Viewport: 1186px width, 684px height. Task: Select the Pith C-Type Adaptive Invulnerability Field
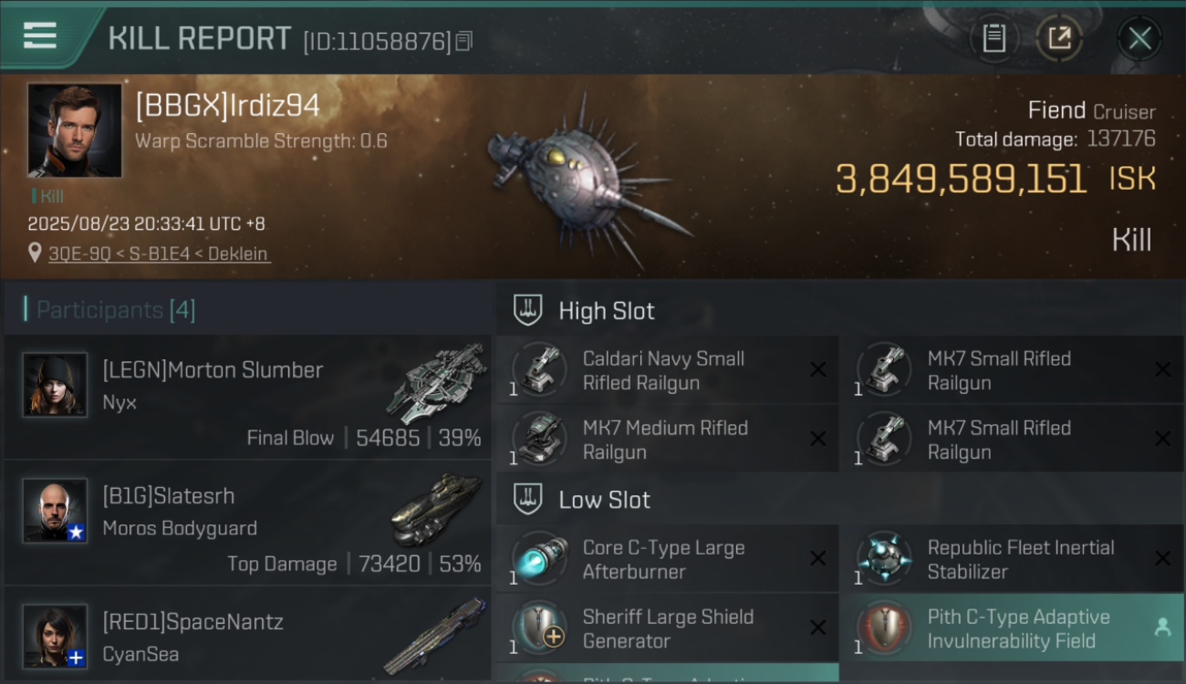click(1012, 628)
